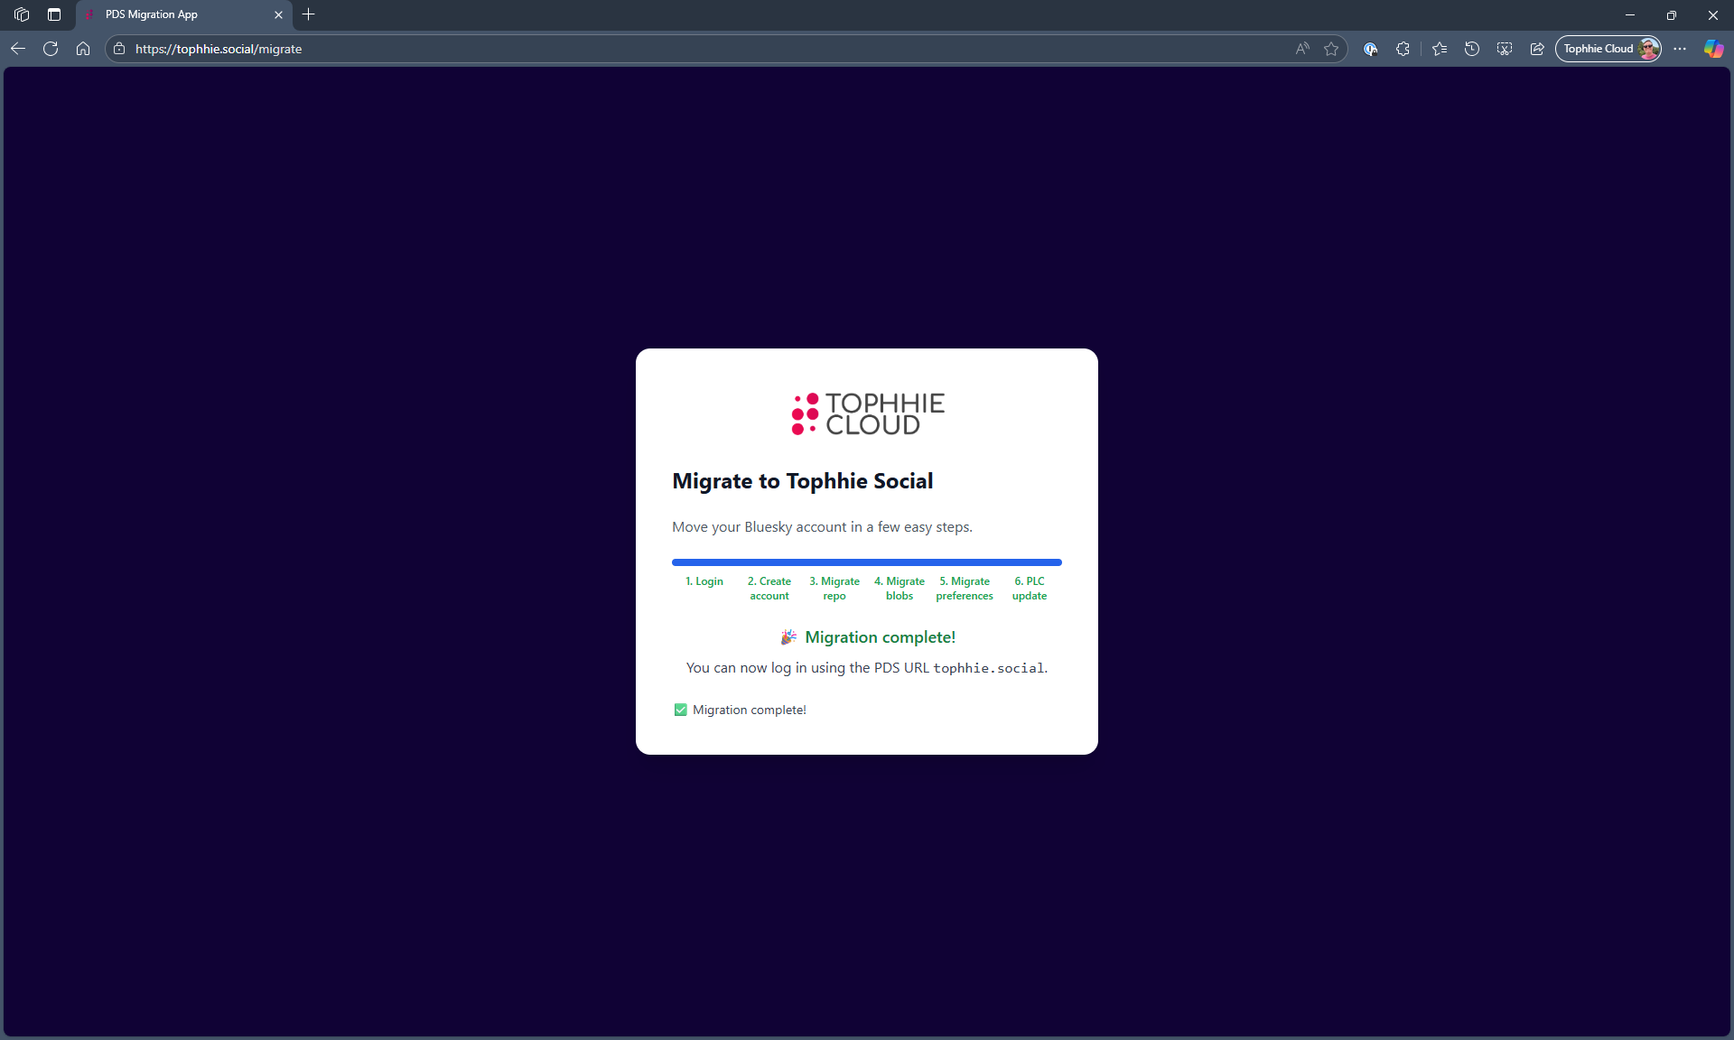This screenshot has width=1734, height=1040.
Task: View site information lock icon
Action: coord(119,49)
